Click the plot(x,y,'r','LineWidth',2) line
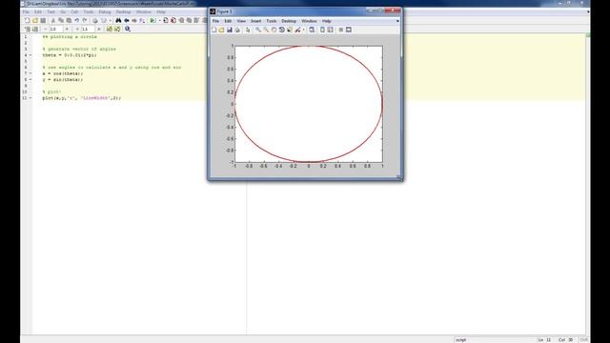The image size is (610, 343). coord(81,97)
